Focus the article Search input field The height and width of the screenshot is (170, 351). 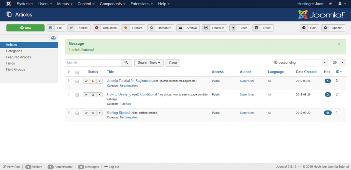tap(93, 63)
